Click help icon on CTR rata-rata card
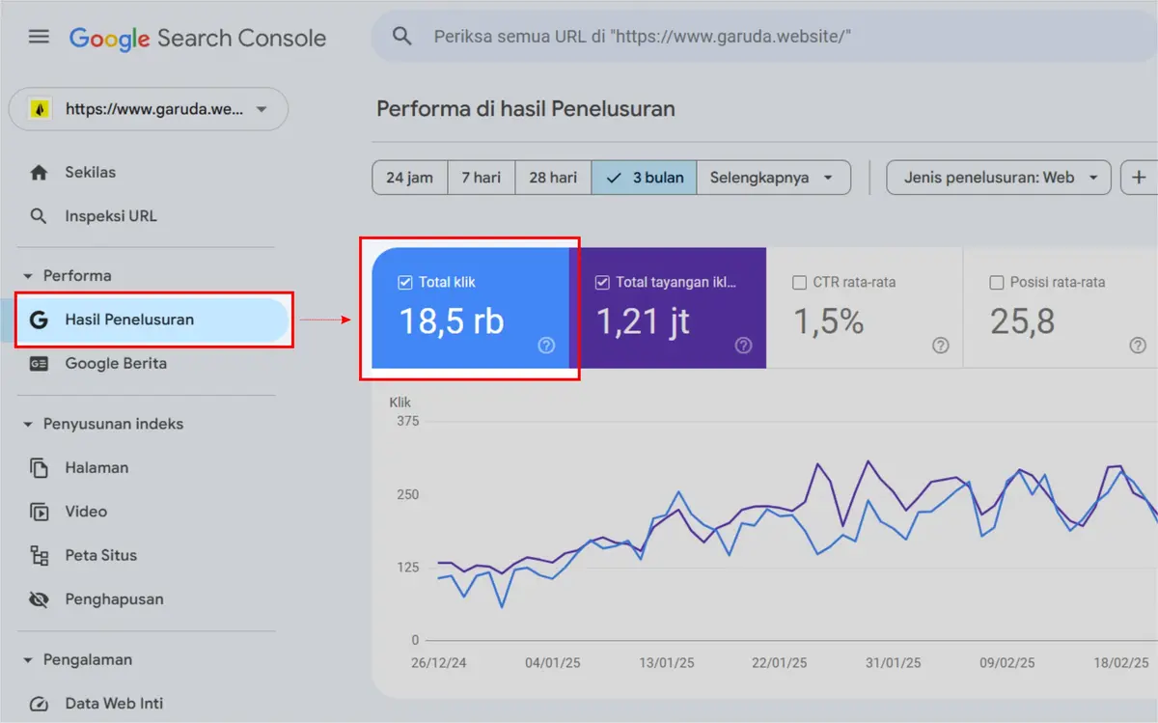 click(x=941, y=346)
